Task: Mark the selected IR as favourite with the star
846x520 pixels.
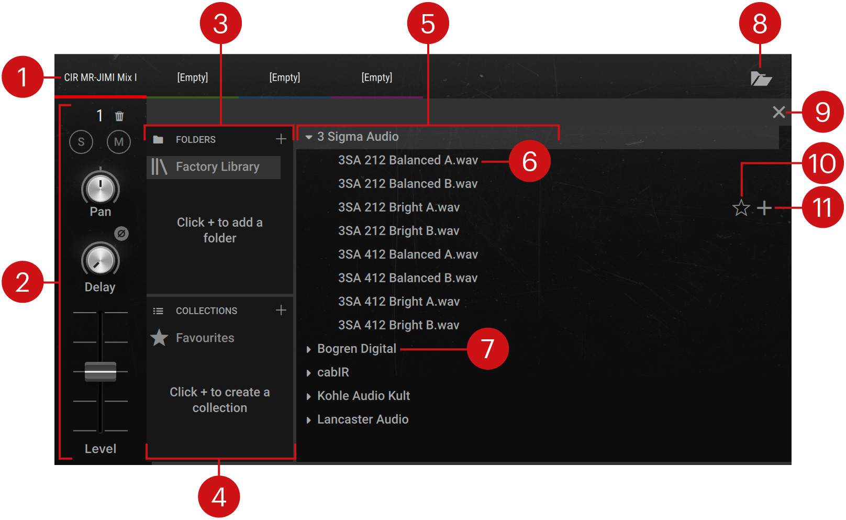Action: [741, 208]
